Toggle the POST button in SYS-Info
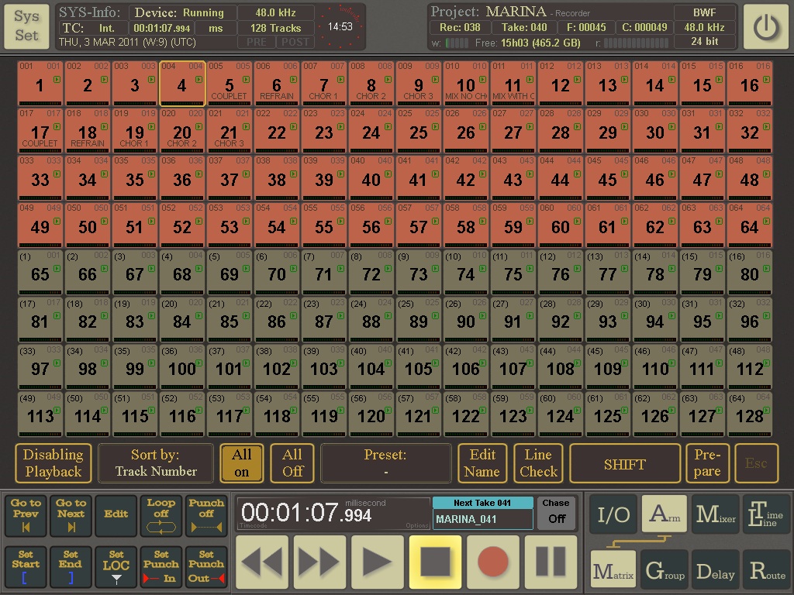The image size is (794, 595). pos(295,42)
